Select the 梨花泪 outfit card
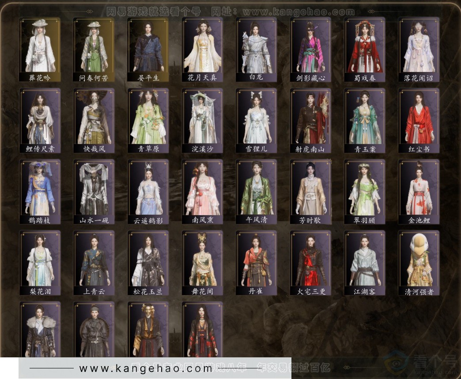 tap(40, 263)
